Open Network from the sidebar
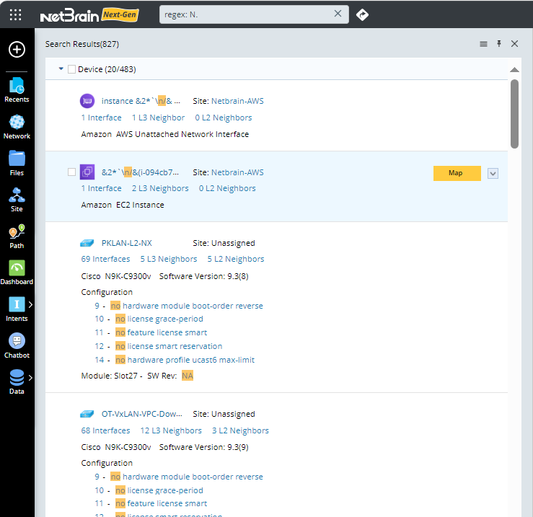The image size is (533, 517). (17, 127)
